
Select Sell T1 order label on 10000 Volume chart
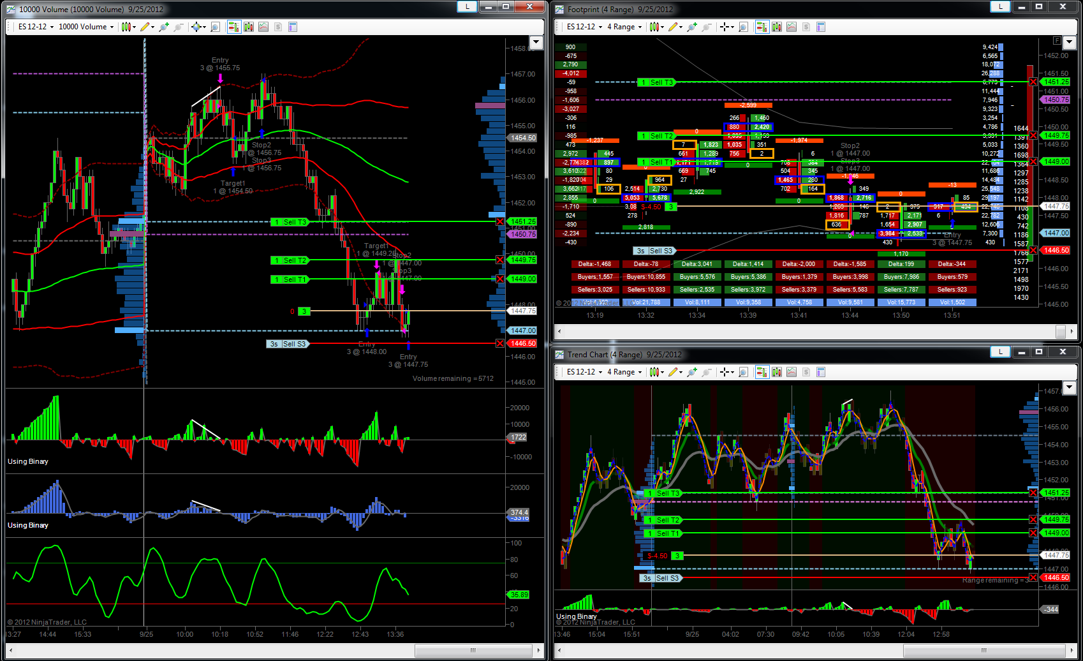[x=290, y=279]
